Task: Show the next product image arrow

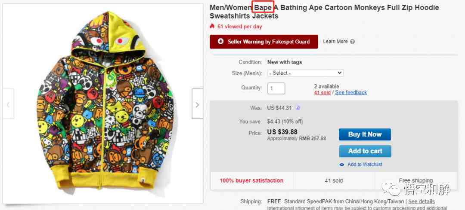Action: tap(198, 104)
